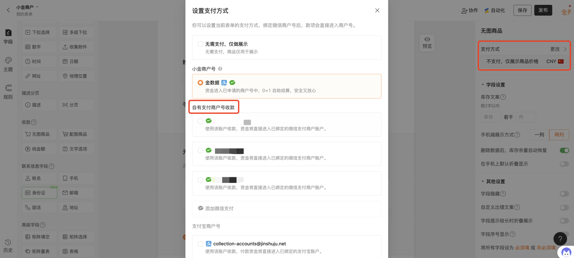Add a 身份证 field
574x258 pixels.
coord(39,193)
